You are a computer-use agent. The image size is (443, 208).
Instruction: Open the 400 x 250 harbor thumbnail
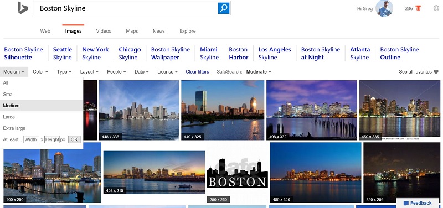coord(52,173)
